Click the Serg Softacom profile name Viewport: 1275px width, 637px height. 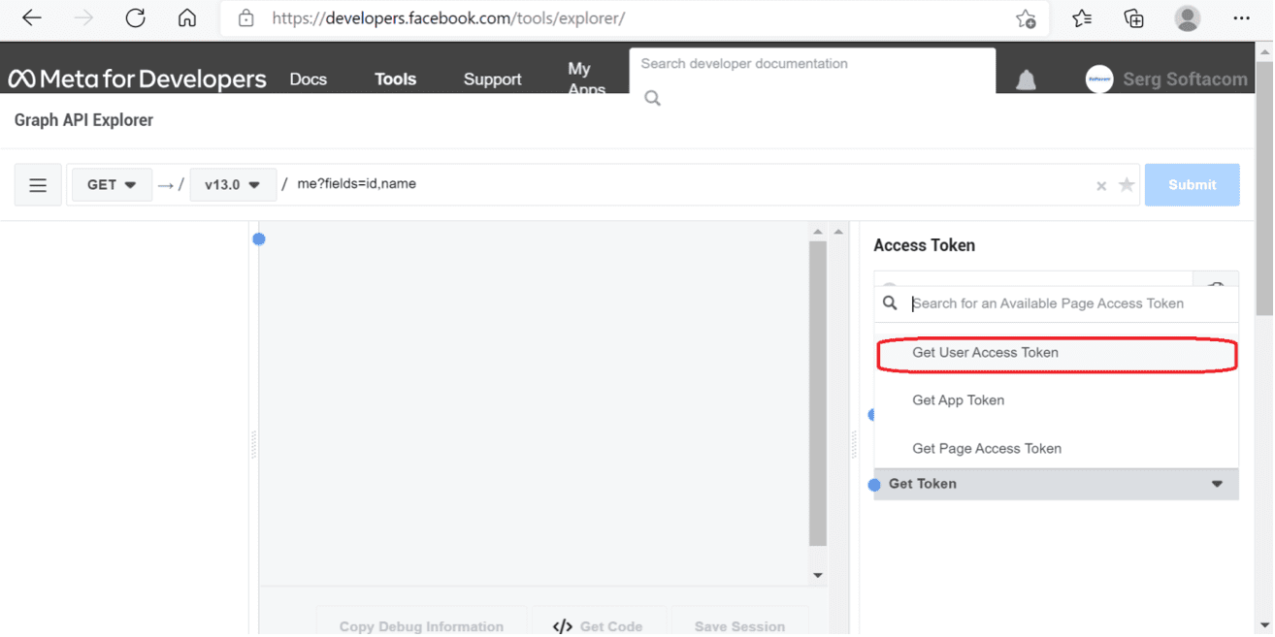(x=1185, y=80)
